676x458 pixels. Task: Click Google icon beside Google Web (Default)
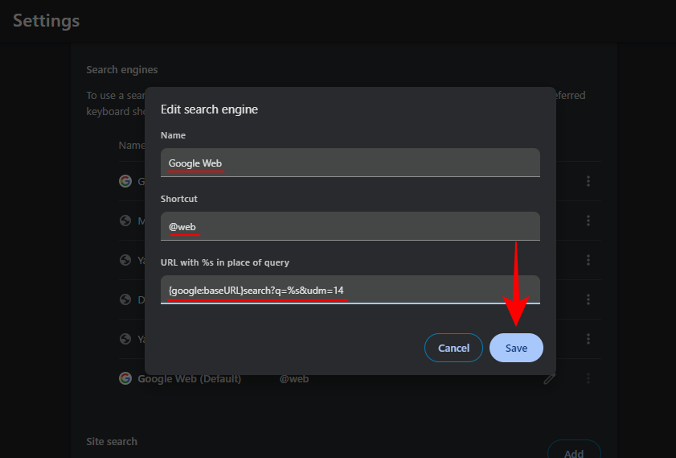125,378
